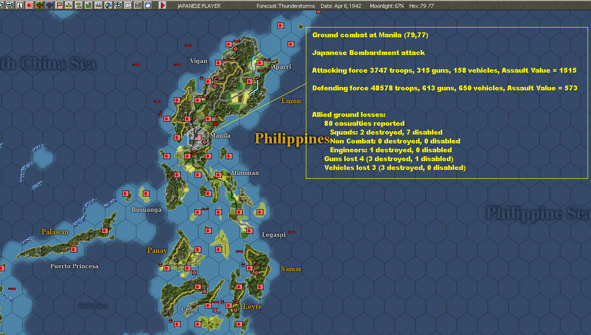This screenshot has height=335, width=591.
Task: Click the stacked screens toolbar icon
Action: (10, 5)
